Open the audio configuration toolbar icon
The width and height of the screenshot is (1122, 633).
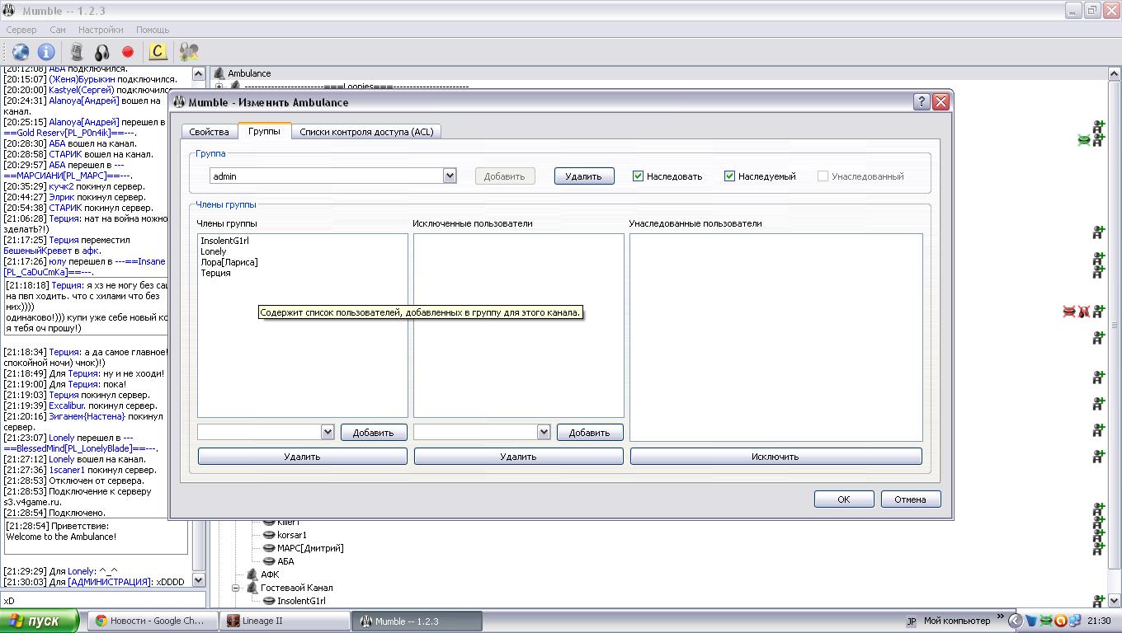pos(189,52)
